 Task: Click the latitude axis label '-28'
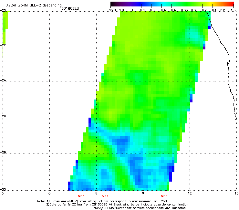pos(3,152)
